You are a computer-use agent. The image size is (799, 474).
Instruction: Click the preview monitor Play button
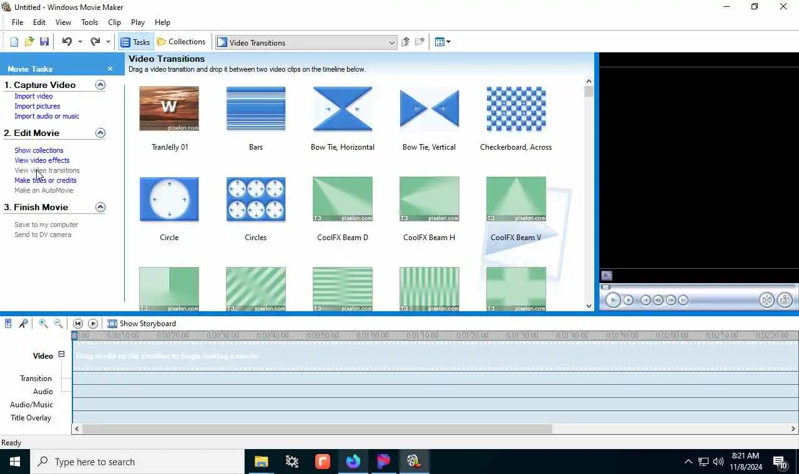coord(613,300)
